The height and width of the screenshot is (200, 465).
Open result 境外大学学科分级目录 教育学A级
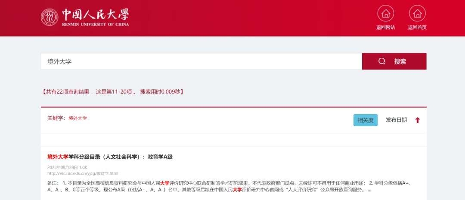point(110,157)
